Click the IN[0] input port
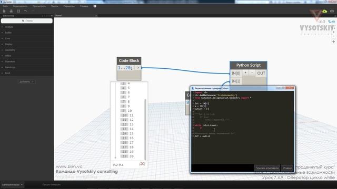The width and height of the screenshot is (337, 189). [x=236, y=73]
